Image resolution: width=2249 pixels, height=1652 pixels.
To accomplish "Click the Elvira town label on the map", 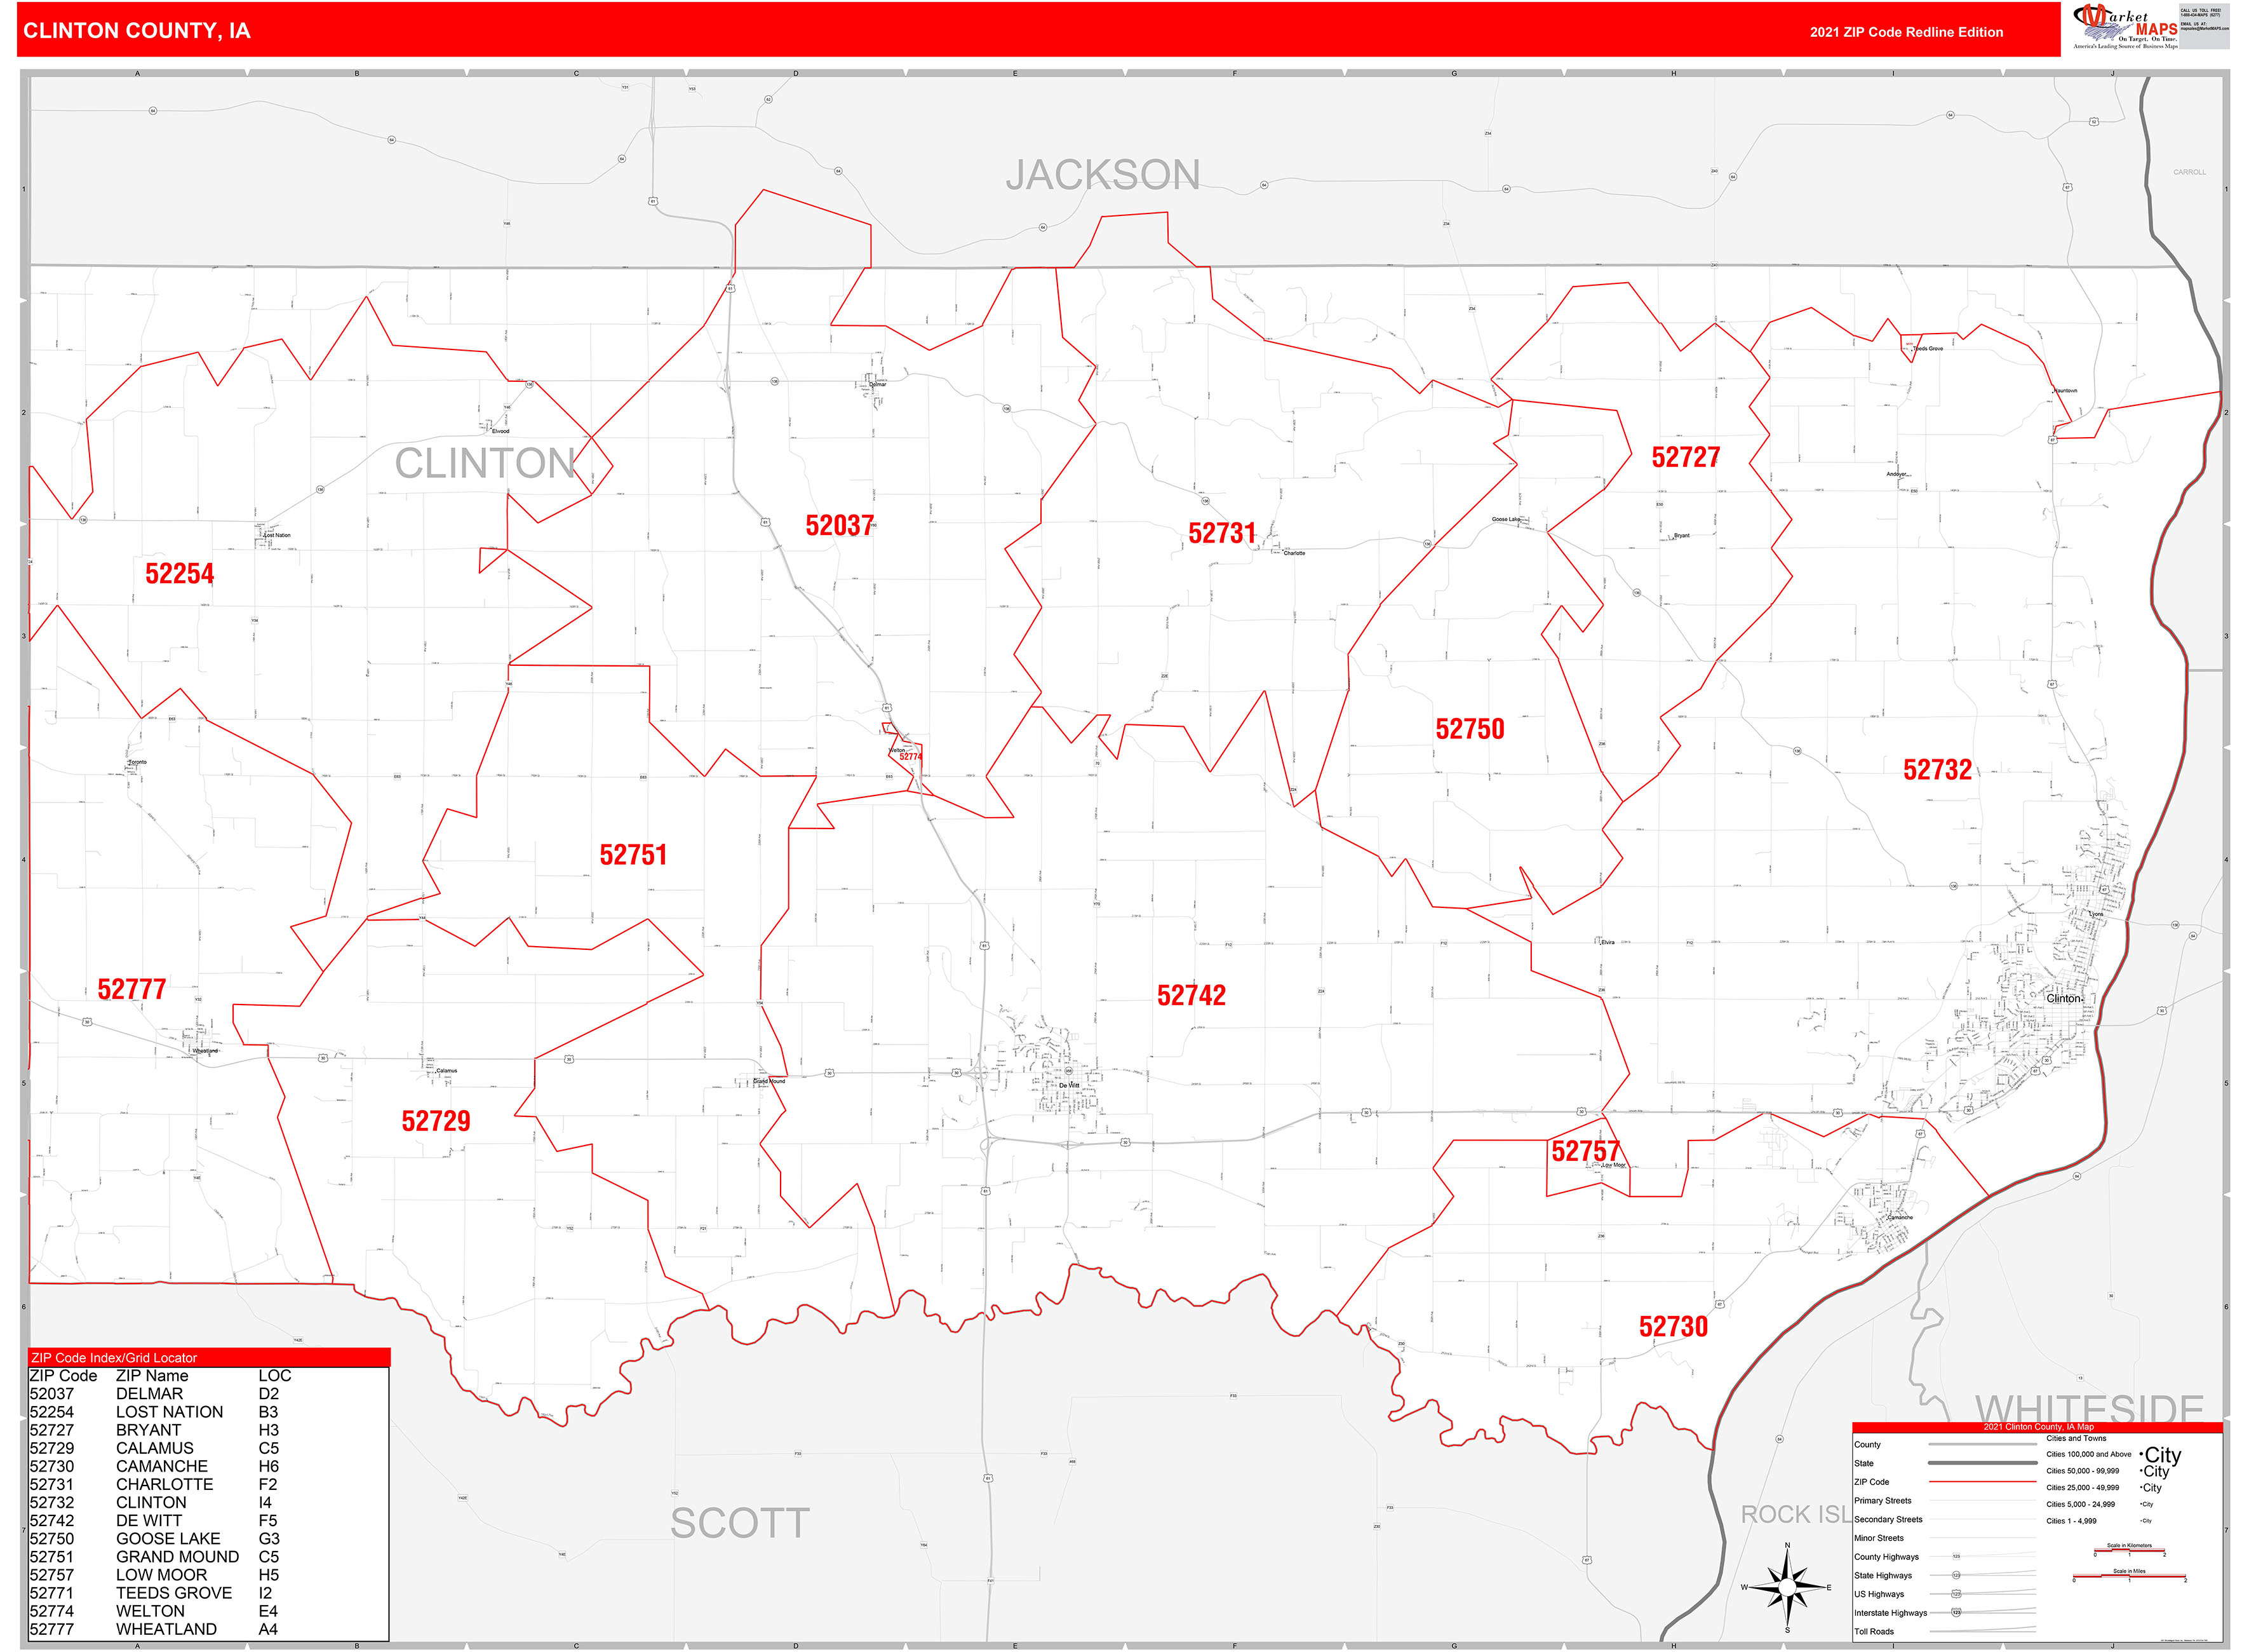I will point(1608,942).
